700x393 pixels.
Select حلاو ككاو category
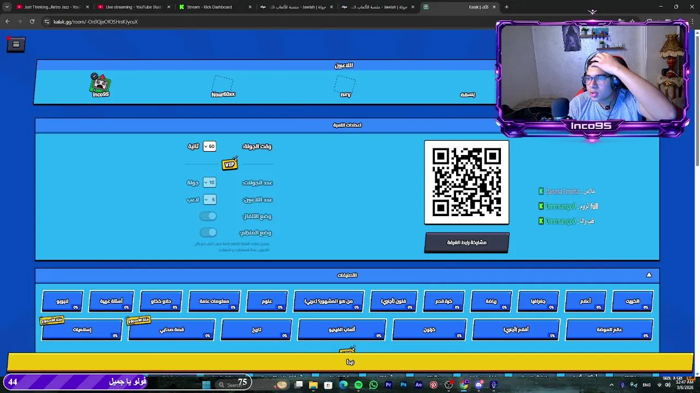pos(161,301)
